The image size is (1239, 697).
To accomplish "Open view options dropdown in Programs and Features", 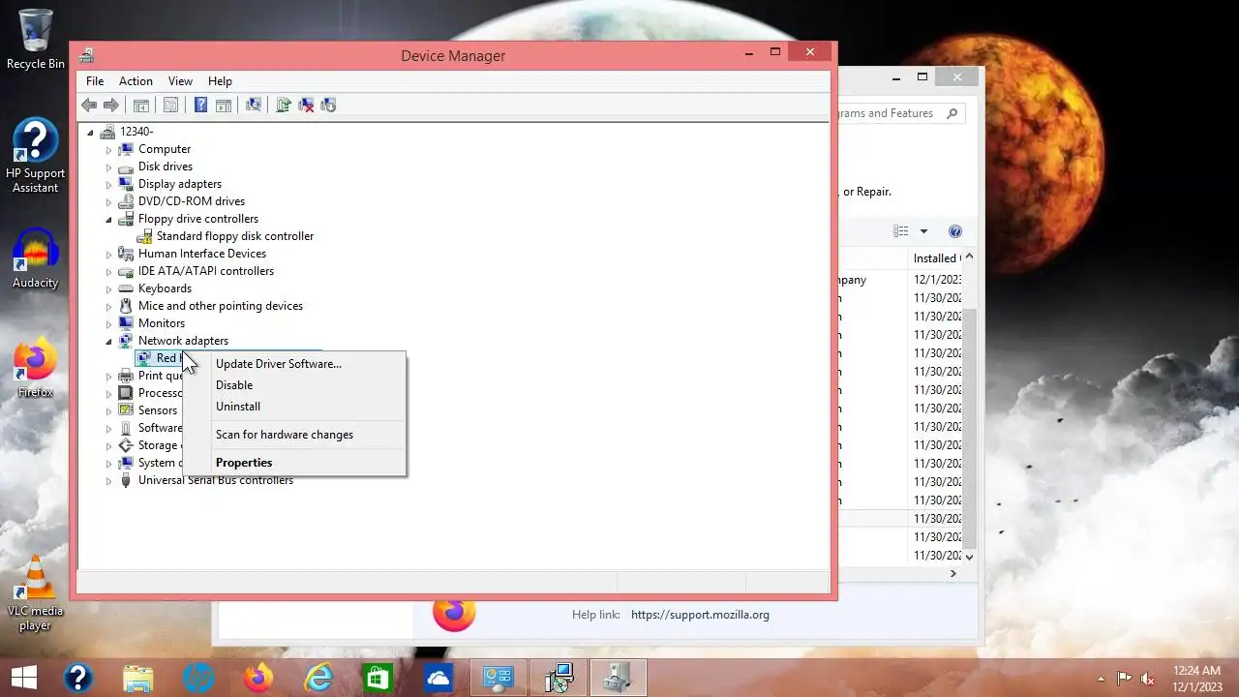I will coord(923,231).
